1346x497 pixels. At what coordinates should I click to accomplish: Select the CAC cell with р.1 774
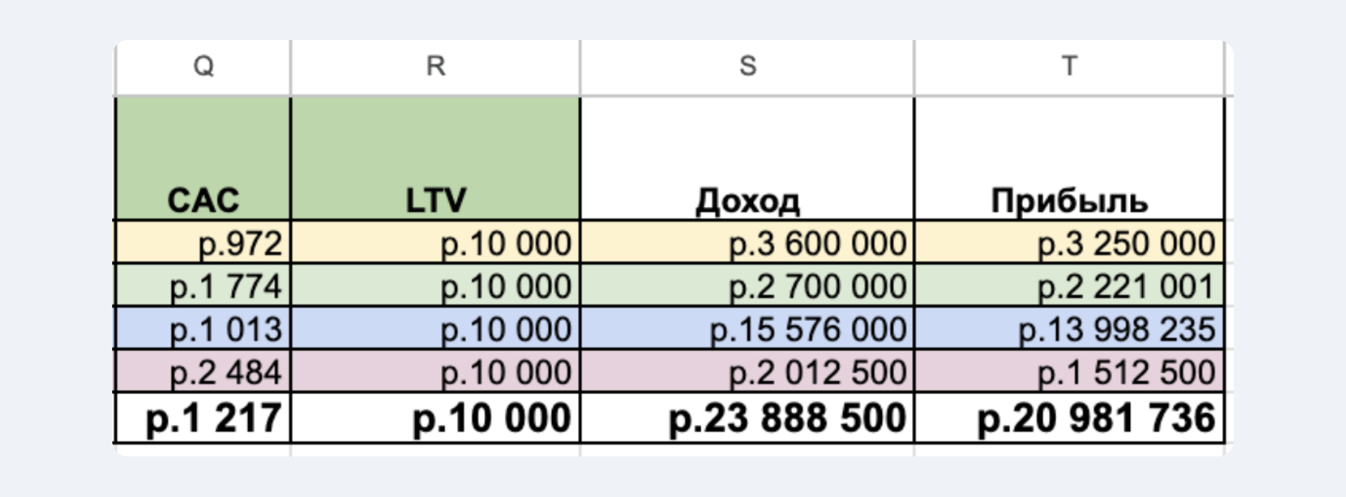click(203, 285)
